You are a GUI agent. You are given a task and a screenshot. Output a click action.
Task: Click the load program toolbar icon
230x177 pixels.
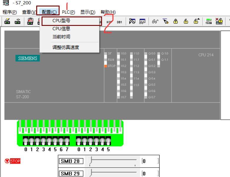tap(7, 21)
